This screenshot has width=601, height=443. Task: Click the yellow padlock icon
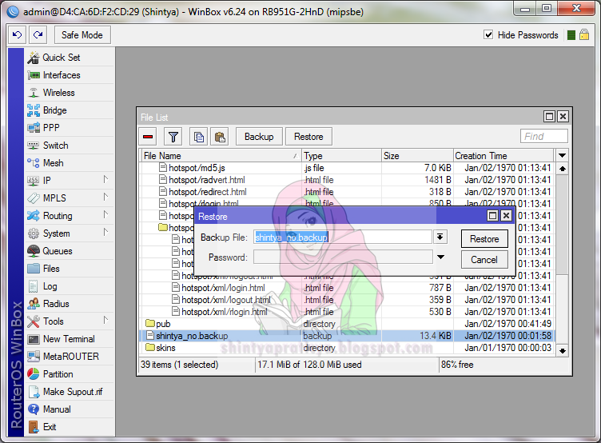(584, 35)
